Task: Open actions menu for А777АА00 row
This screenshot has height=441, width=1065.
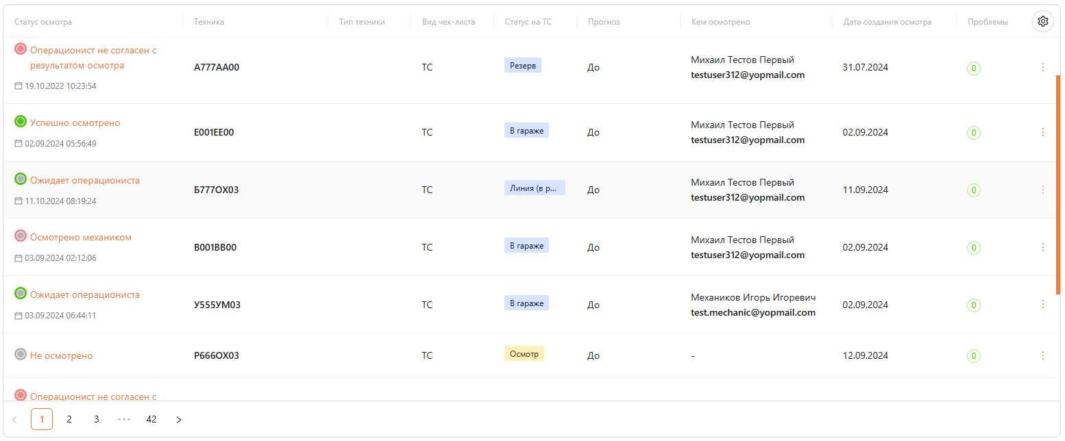Action: [x=1042, y=67]
